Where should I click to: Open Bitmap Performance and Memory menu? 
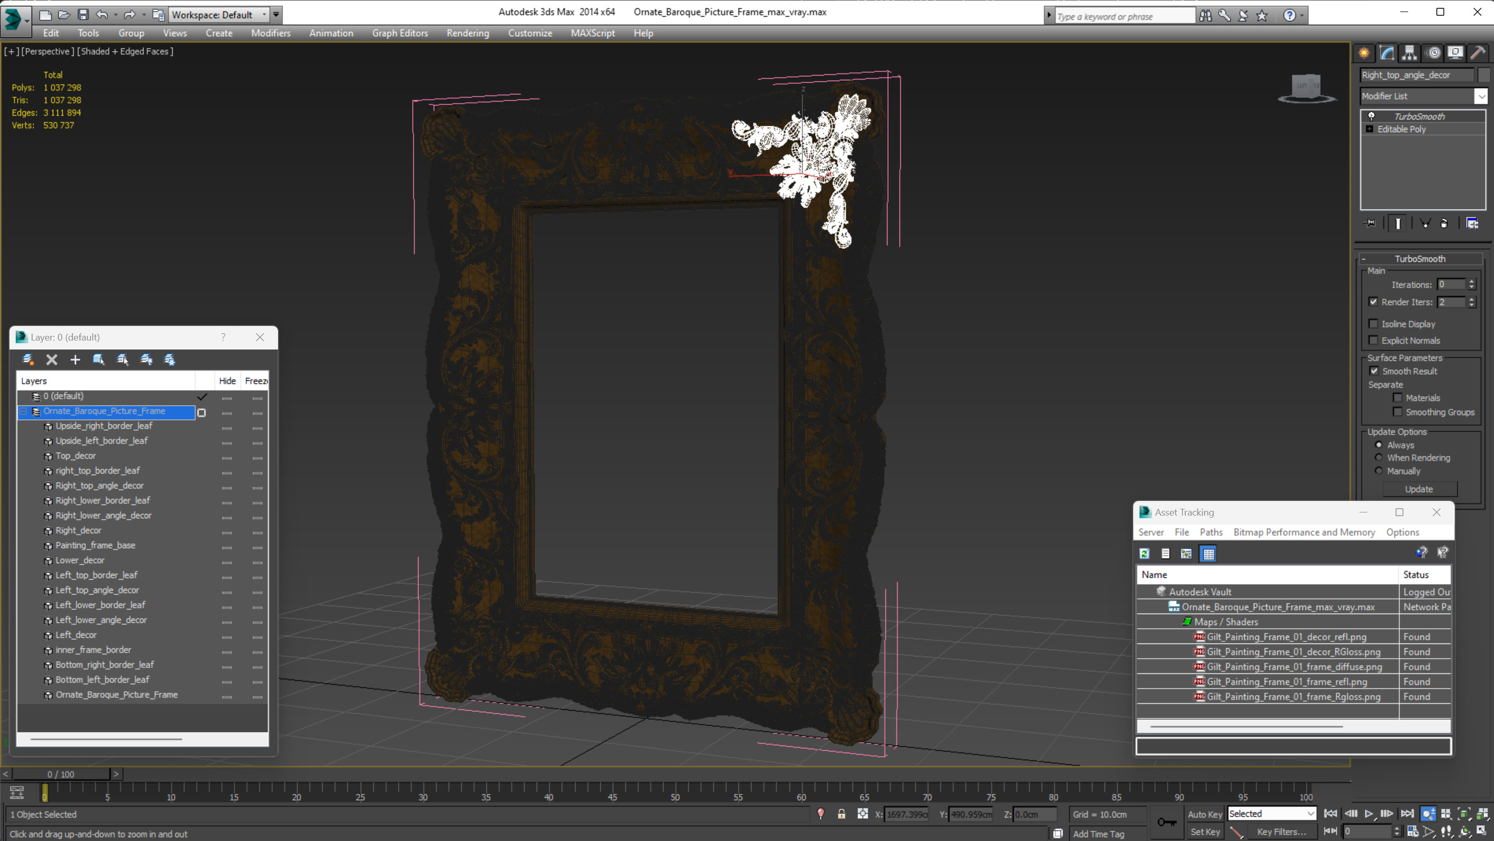[x=1304, y=532]
